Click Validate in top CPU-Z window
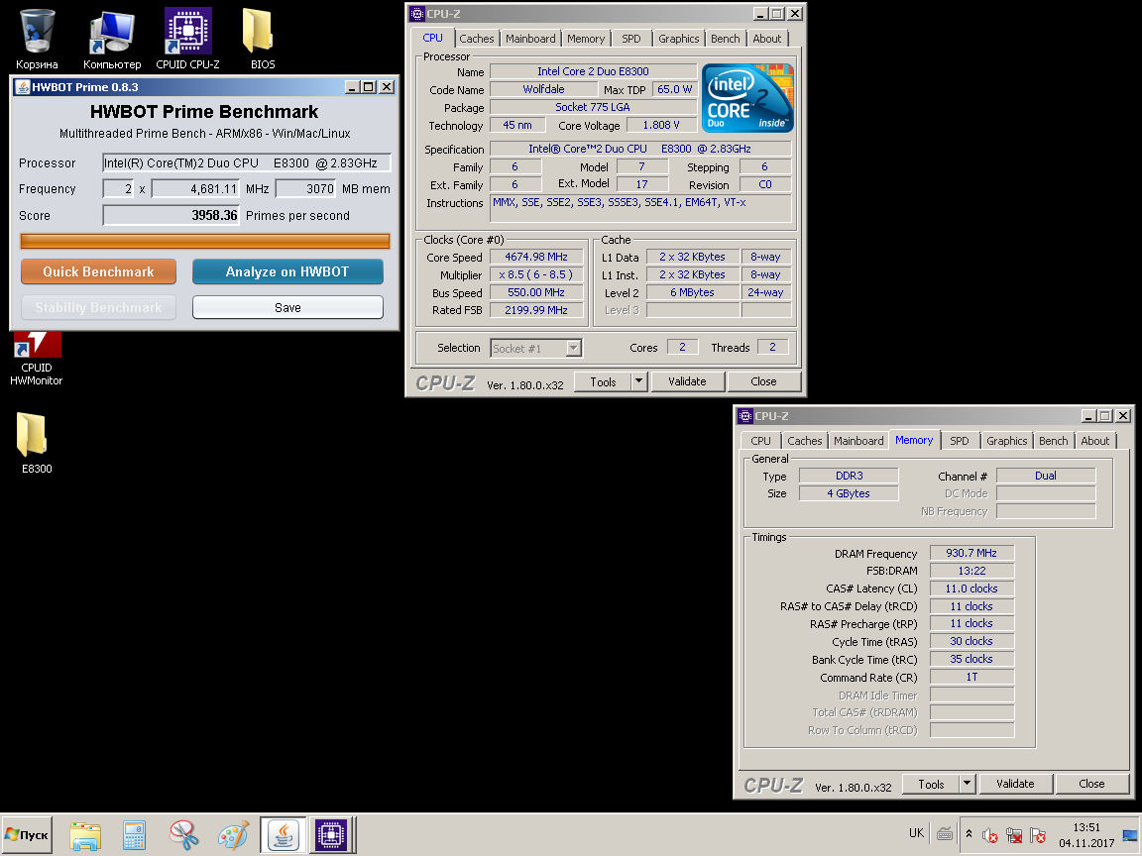The height and width of the screenshot is (856, 1142). [687, 381]
